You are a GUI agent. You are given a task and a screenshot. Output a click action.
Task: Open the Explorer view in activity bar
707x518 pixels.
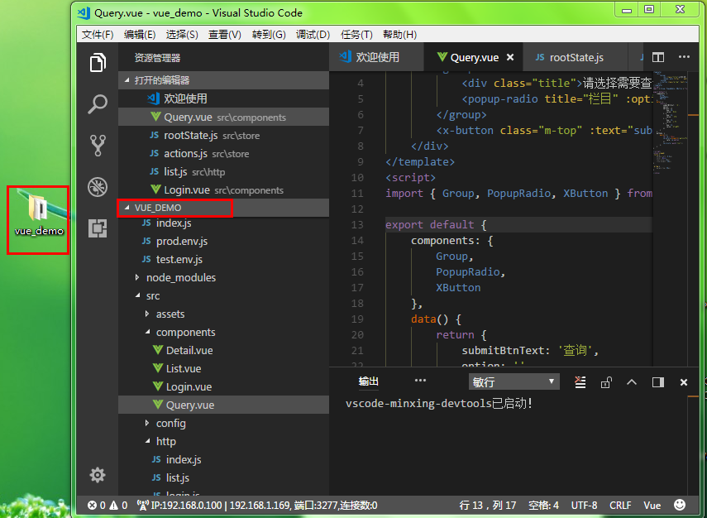tap(98, 62)
